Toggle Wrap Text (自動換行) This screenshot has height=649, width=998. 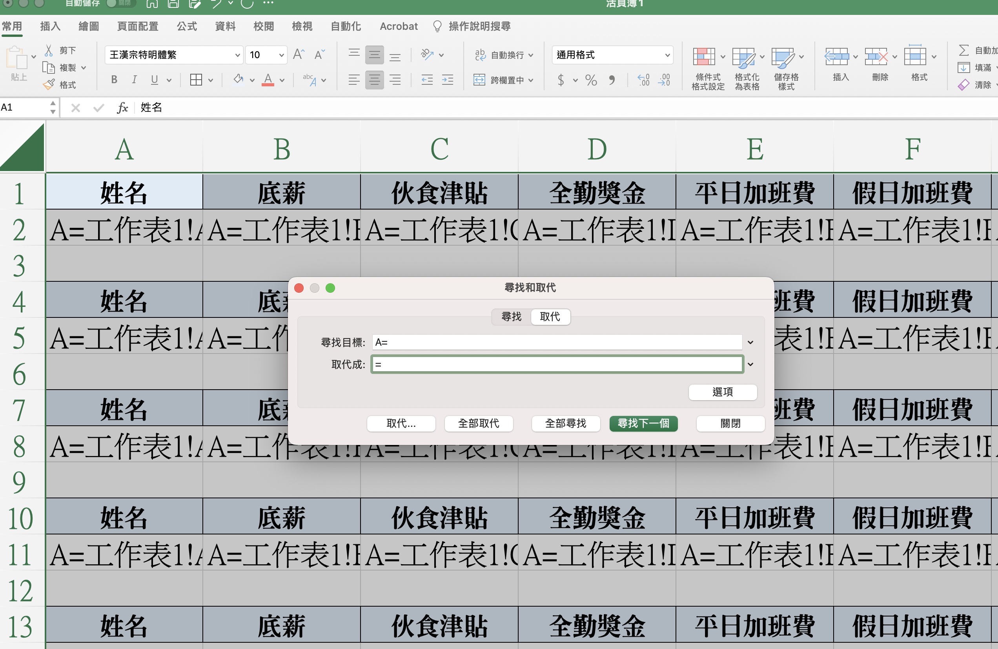pos(503,55)
